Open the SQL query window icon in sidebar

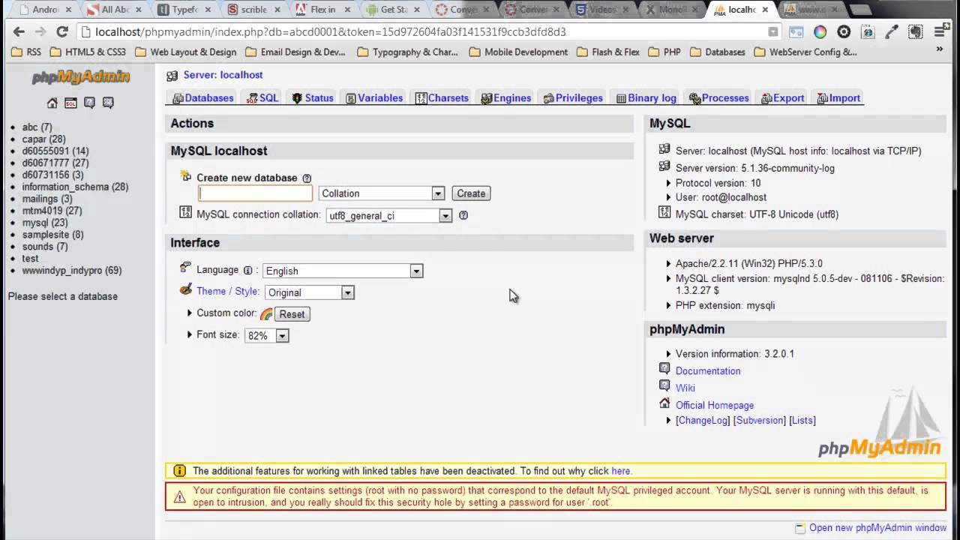pyautogui.click(x=70, y=103)
